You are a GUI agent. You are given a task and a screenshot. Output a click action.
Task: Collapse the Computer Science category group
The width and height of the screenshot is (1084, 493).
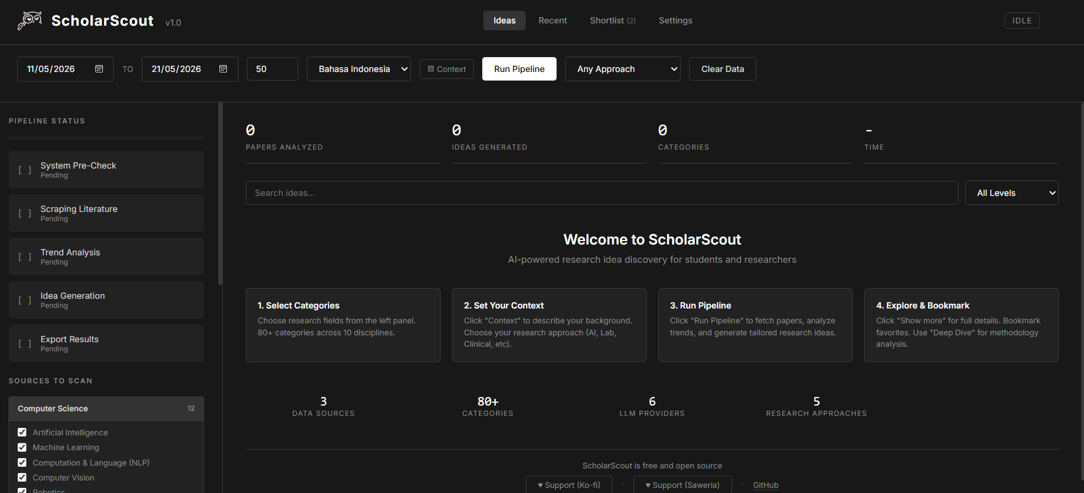tap(106, 409)
